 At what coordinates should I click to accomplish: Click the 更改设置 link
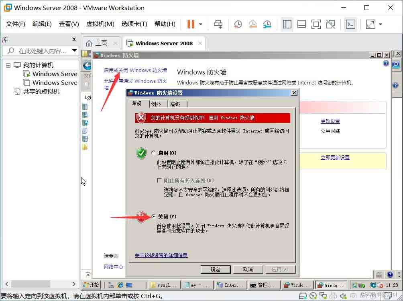coord(330,121)
